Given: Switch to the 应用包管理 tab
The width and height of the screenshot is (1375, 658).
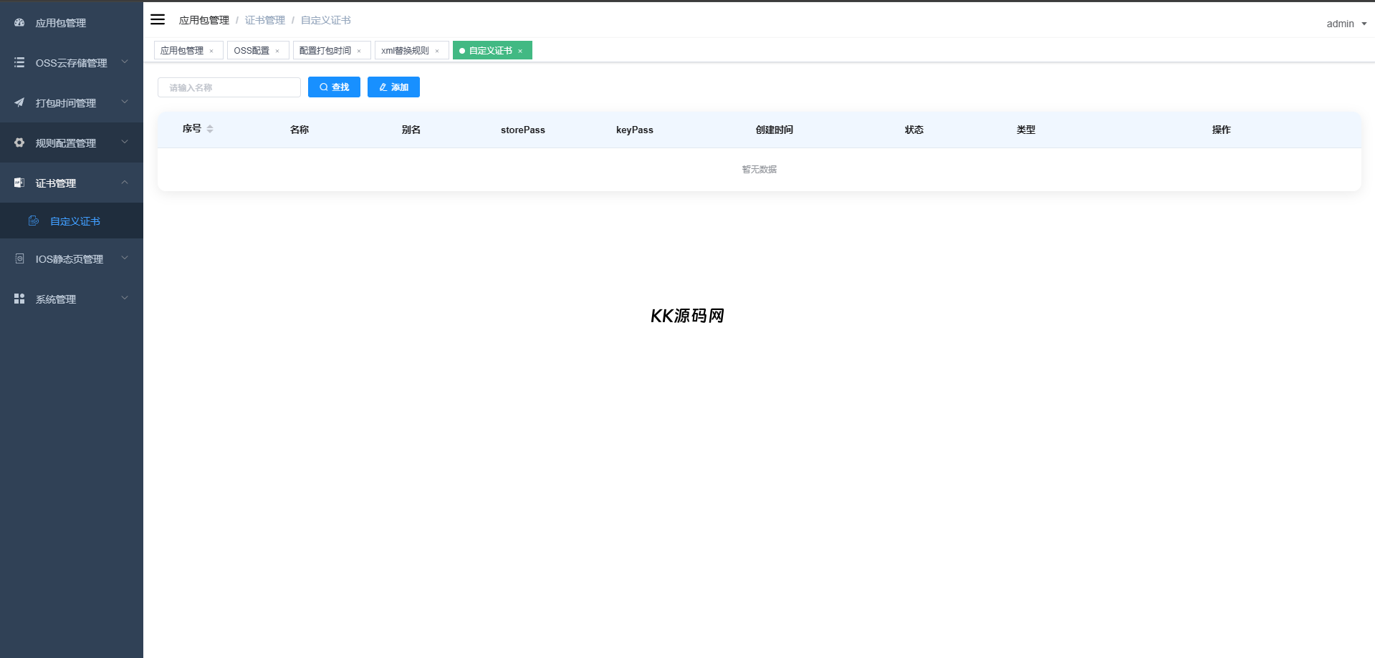Looking at the screenshot, I should tap(182, 51).
